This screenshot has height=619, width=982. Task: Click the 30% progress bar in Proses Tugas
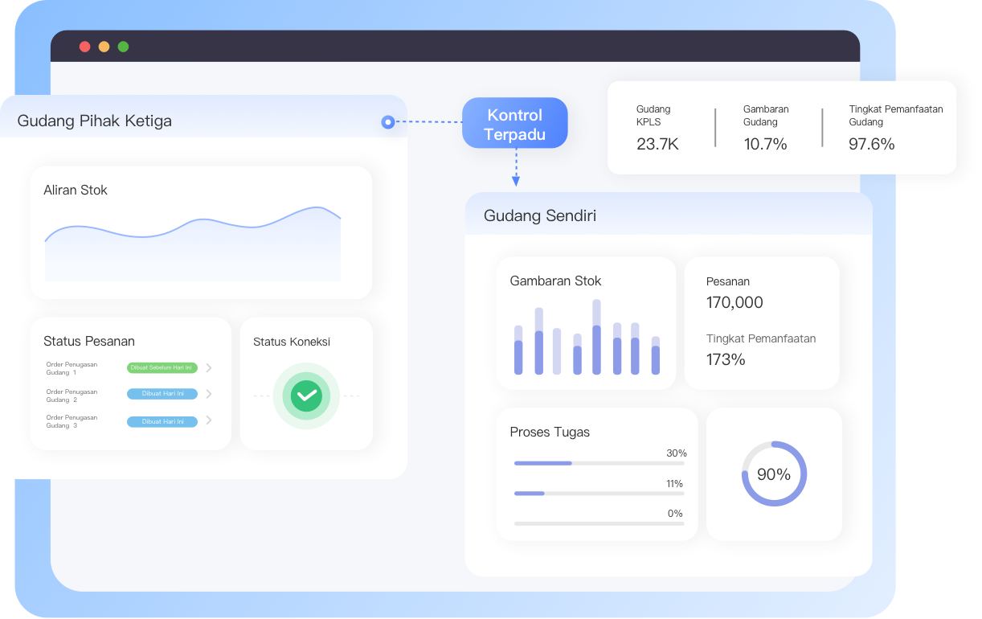[x=599, y=463]
